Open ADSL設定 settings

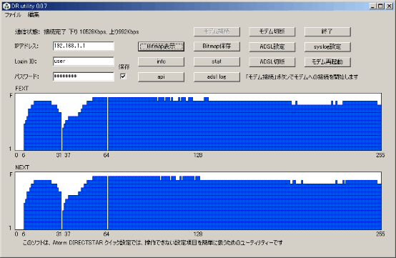272,46
